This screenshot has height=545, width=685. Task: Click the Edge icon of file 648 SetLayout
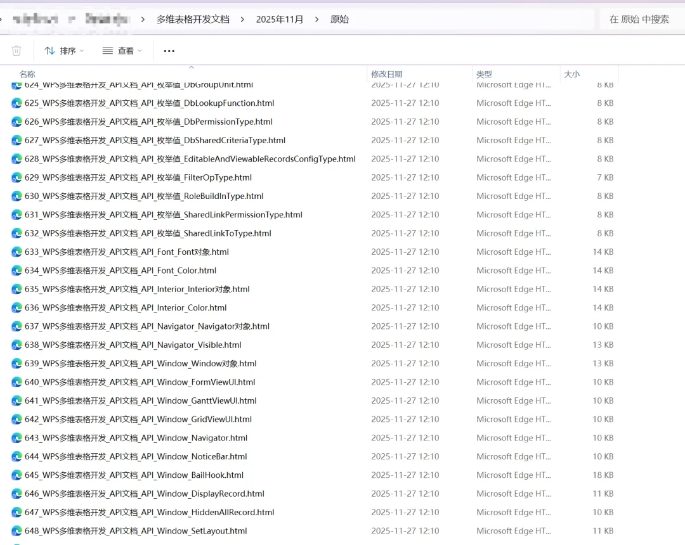pos(16,531)
